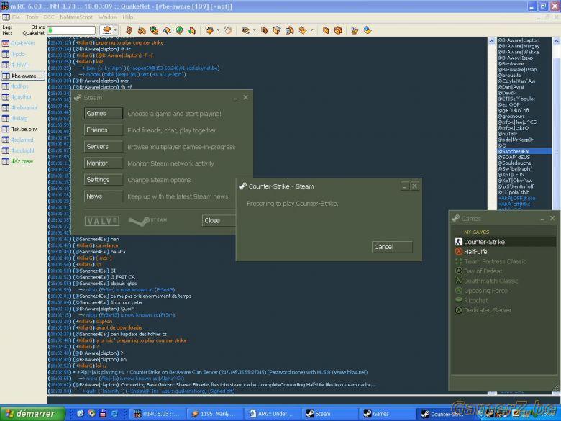Click nick list scrollbar up arrow
Image resolution: width=561 pixels, height=421 pixels.
557,41
